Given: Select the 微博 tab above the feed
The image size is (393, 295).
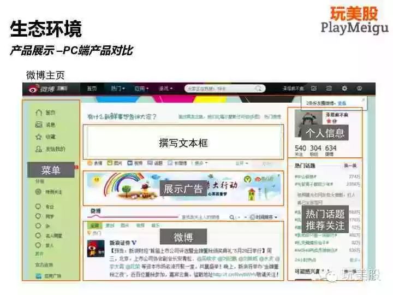Looking at the screenshot, I should pos(96,211).
